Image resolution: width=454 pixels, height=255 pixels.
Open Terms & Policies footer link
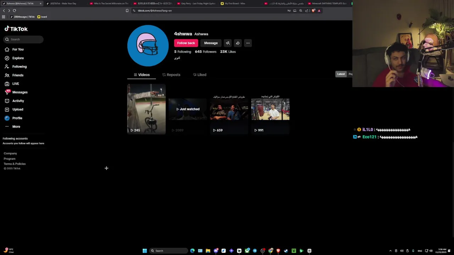pyautogui.click(x=15, y=164)
